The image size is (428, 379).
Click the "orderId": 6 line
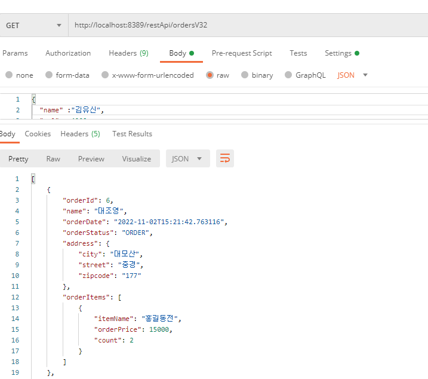[x=88, y=200]
